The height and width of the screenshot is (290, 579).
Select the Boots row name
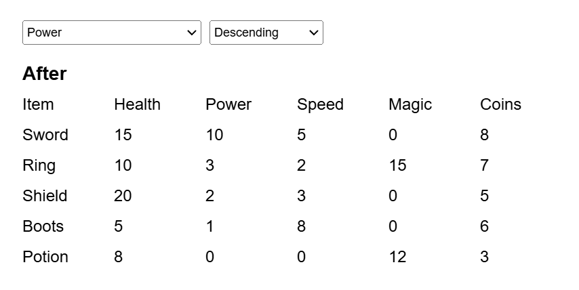[43, 226]
